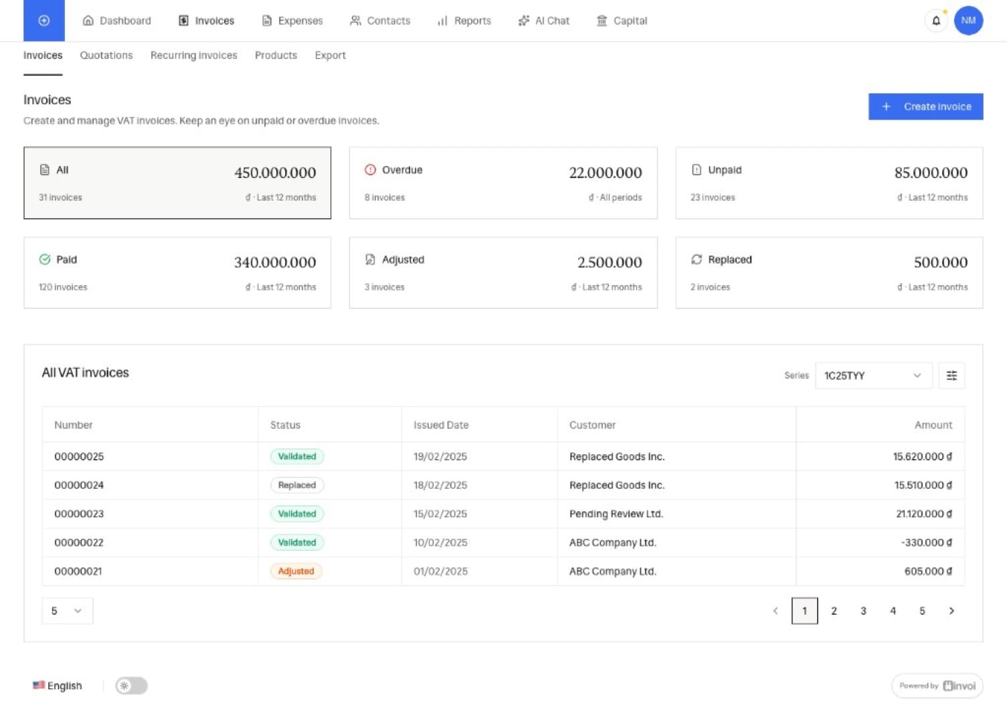
Task: Go to previous page arrow
Action: coord(775,611)
